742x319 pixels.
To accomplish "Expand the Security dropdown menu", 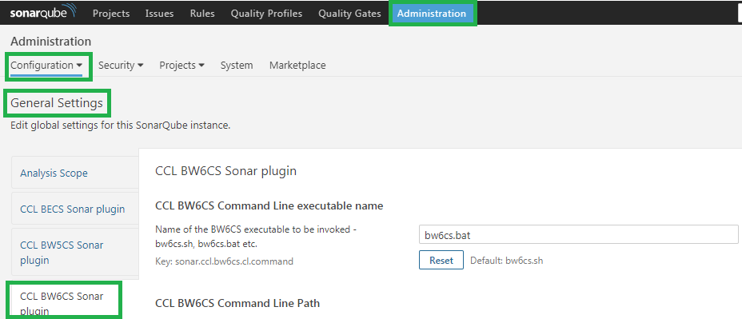I will tap(121, 66).
